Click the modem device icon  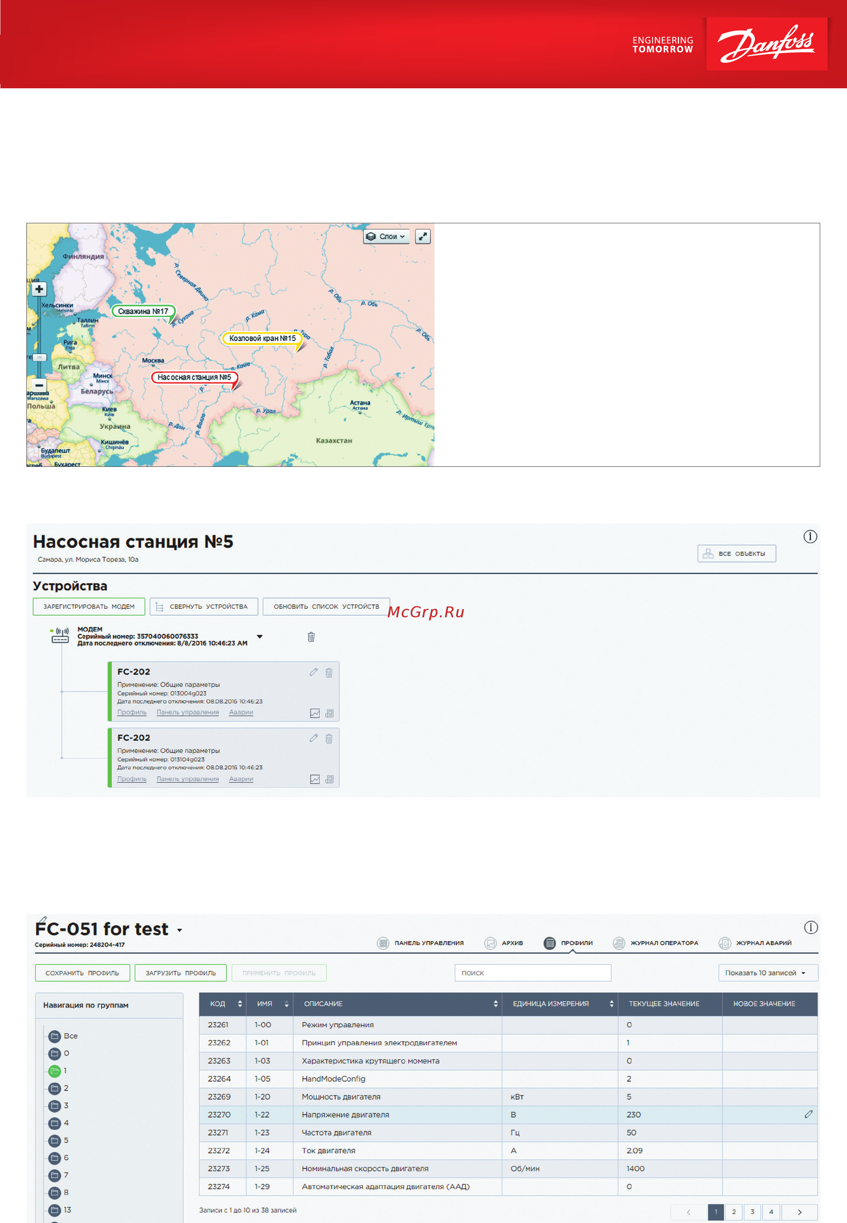[60, 635]
